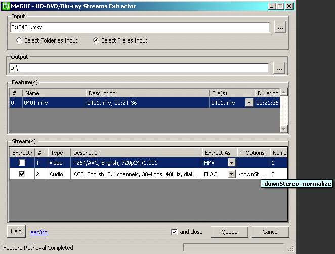Expand the File(s) dropdown for 0401.mkv
The width and height of the screenshot is (335, 254).
249,103
